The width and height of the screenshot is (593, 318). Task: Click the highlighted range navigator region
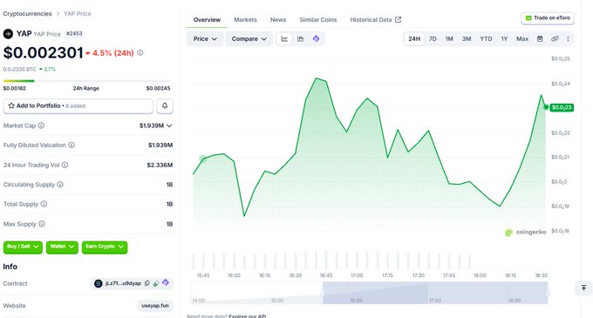[435, 293]
